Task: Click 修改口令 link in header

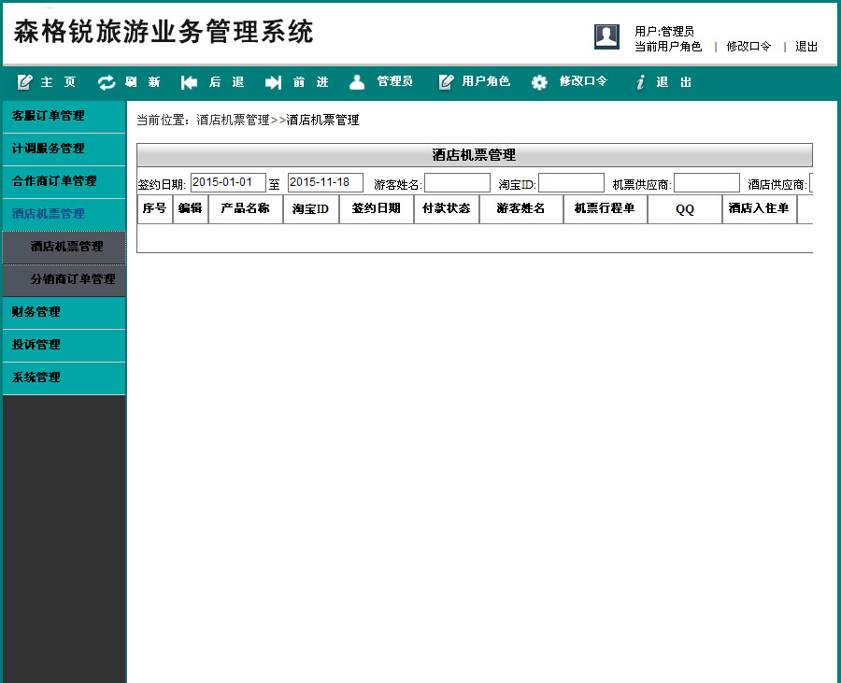Action: tap(748, 47)
